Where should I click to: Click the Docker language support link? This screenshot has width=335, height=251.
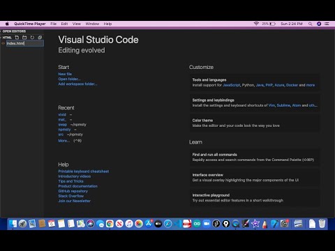click(292, 85)
